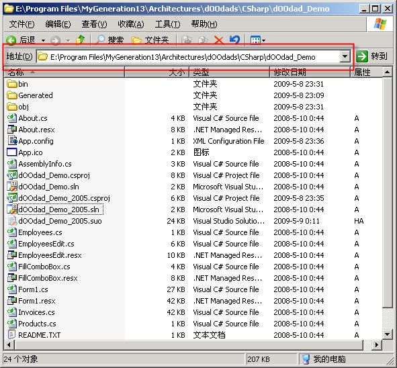Select the dOOdad_Demo_2005.suo file icon

[12, 221]
